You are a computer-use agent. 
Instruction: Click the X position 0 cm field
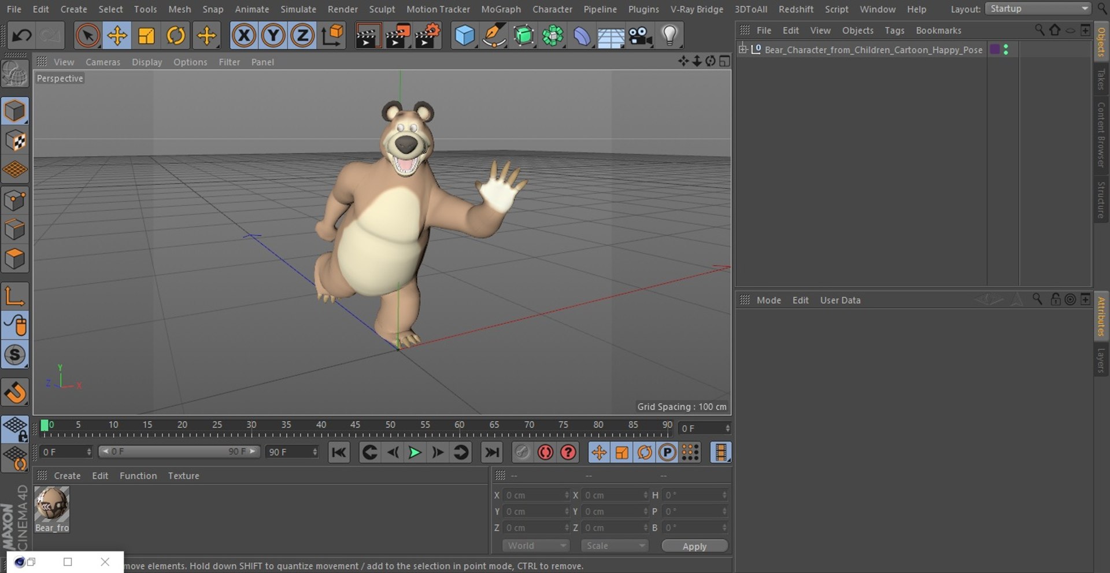[537, 495]
